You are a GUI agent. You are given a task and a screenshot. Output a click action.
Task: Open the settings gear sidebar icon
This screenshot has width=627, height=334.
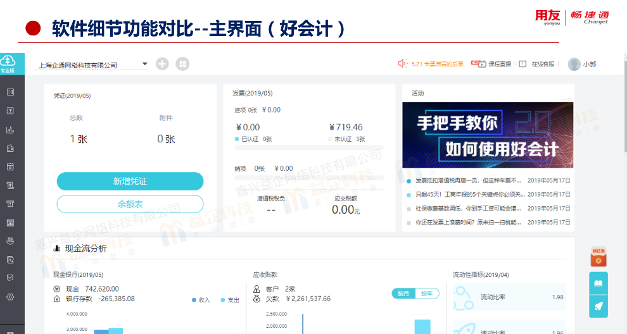pyautogui.click(x=10, y=297)
